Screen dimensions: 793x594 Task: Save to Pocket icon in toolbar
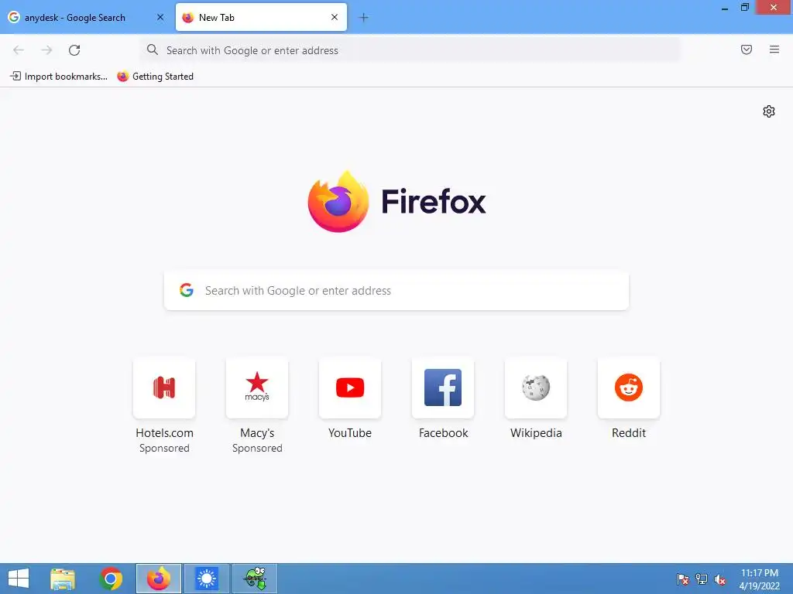[747, 49]
